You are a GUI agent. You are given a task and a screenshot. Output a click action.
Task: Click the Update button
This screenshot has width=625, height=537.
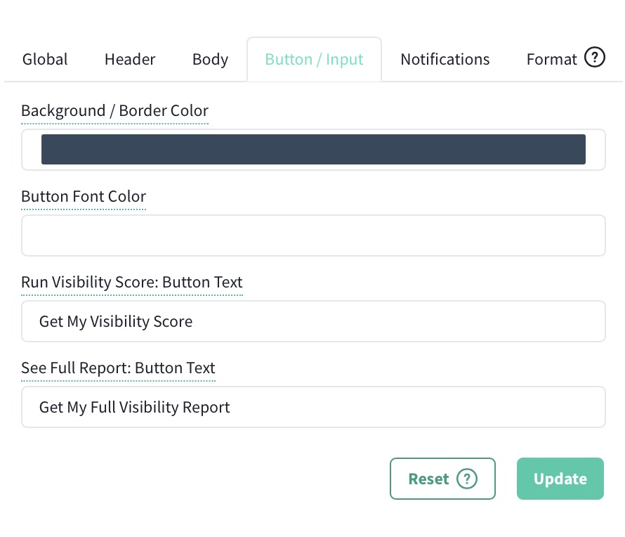coord(560,479)
